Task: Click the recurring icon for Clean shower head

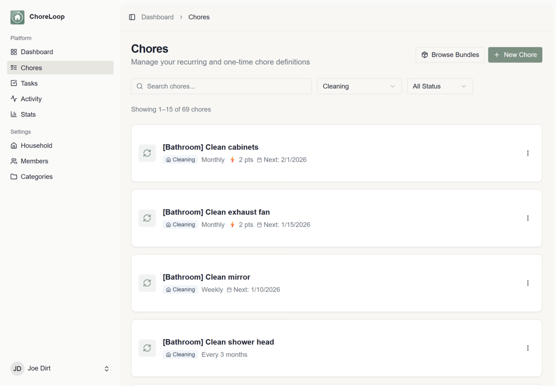Action: click(x=147, y=348)
